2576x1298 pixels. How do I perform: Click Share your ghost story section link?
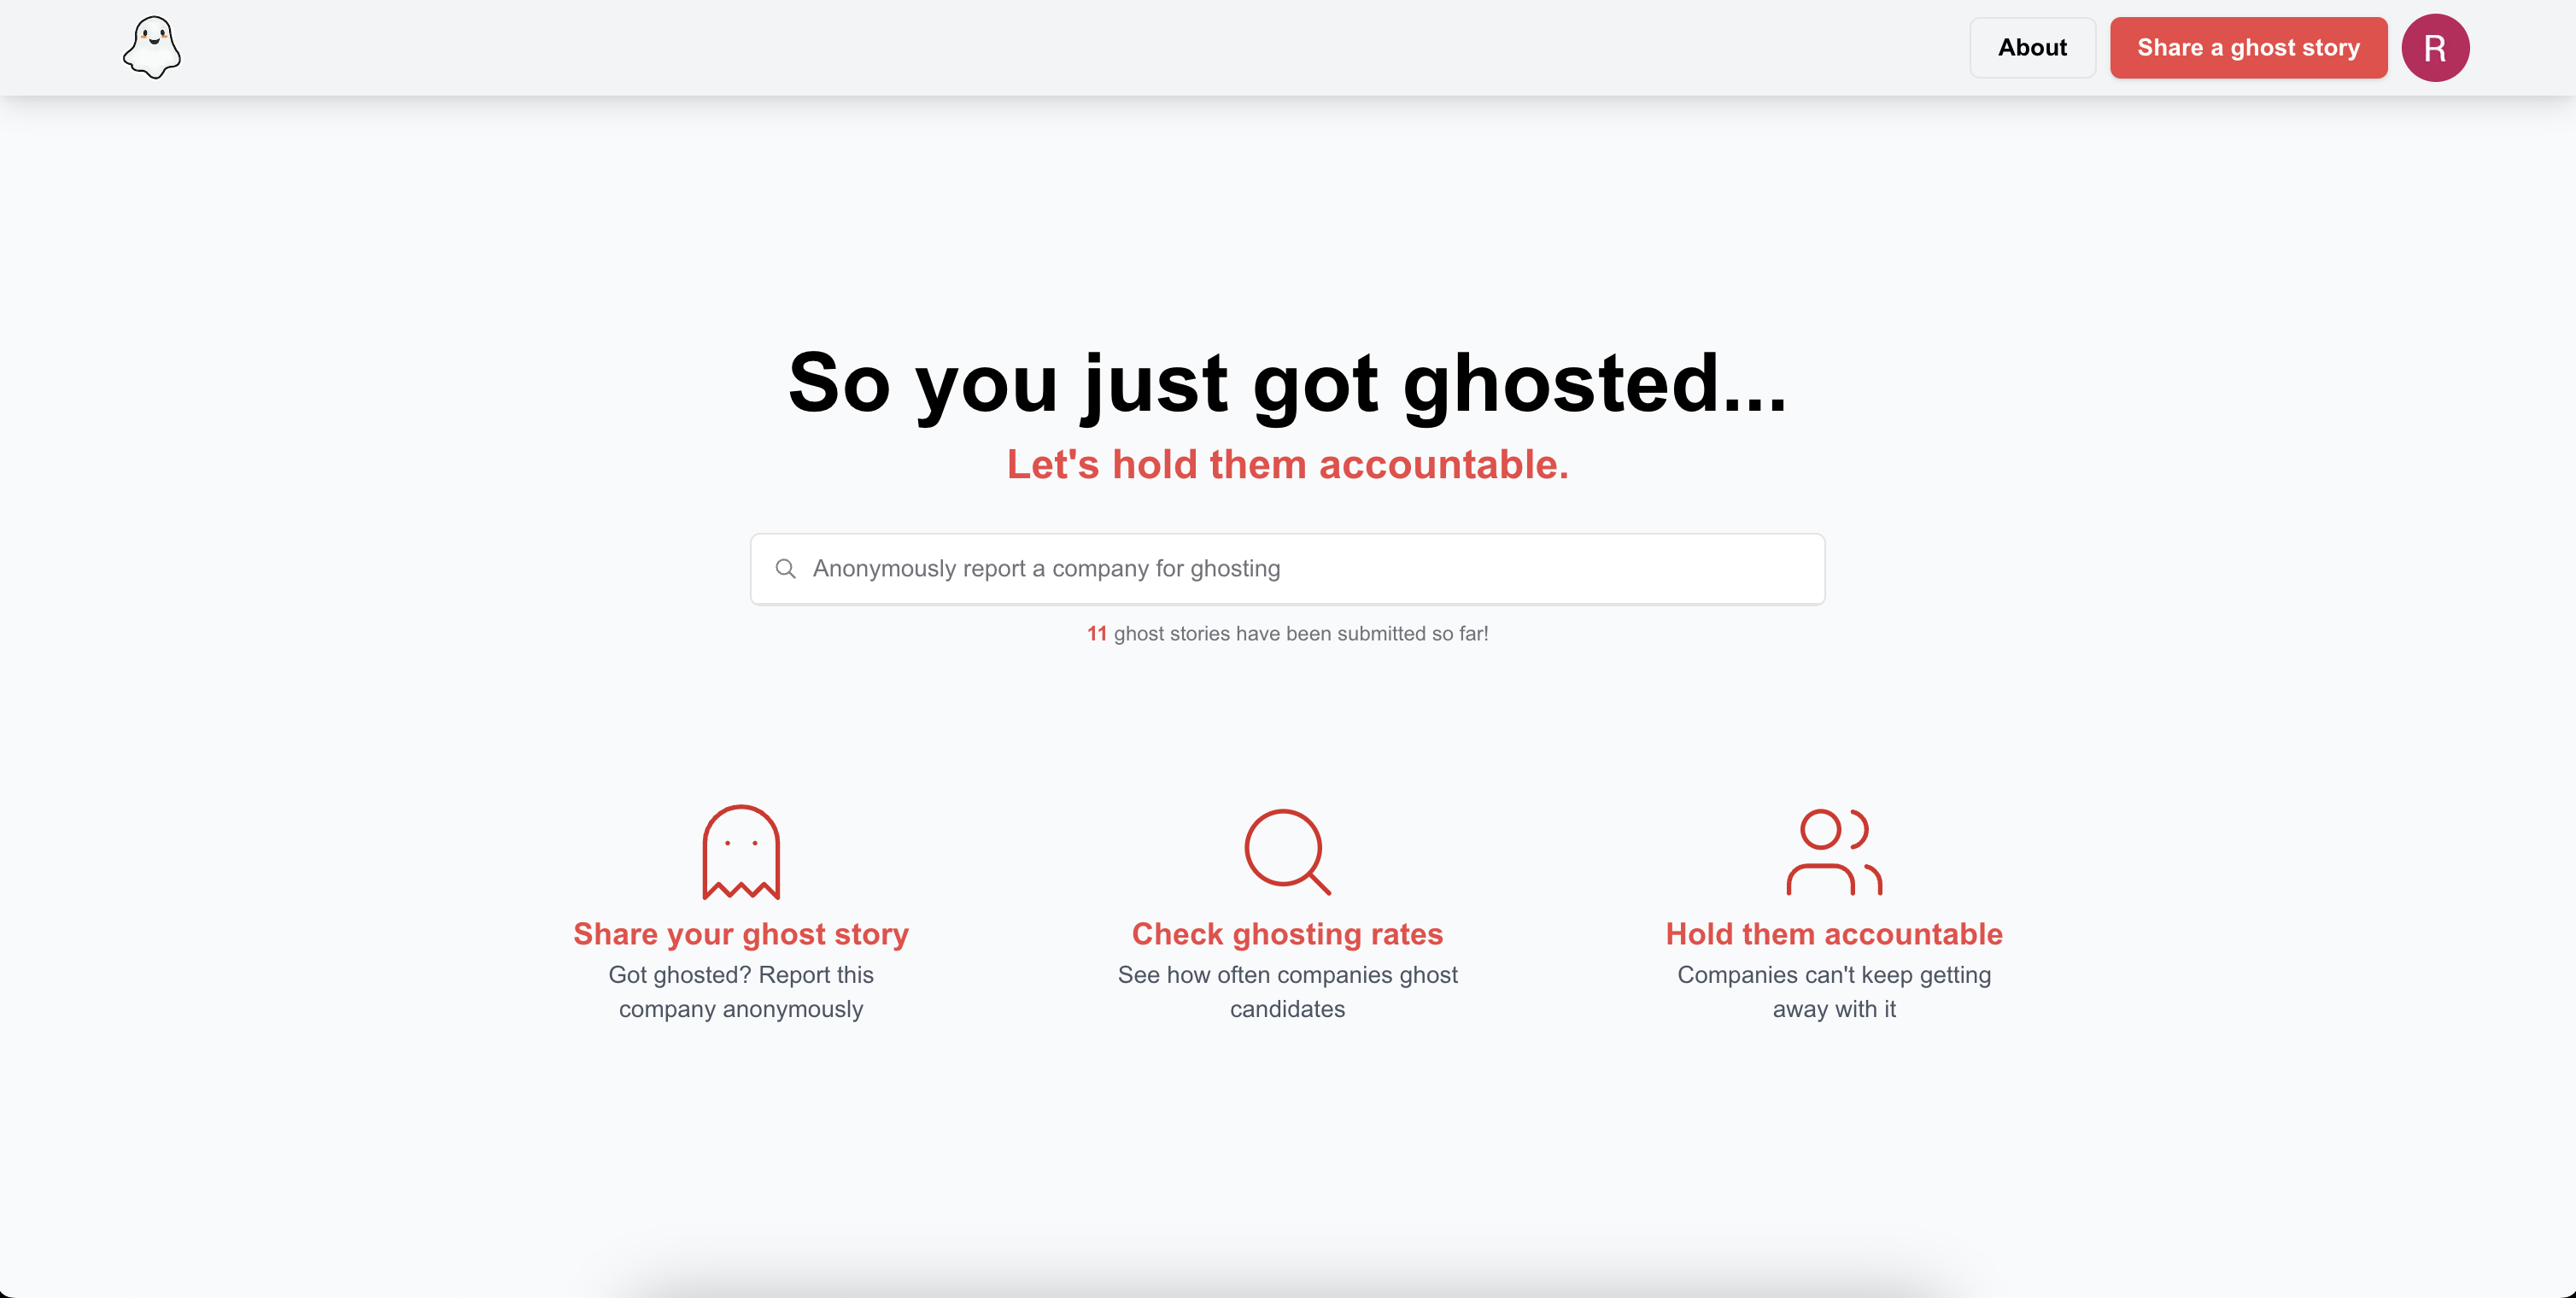740,933
